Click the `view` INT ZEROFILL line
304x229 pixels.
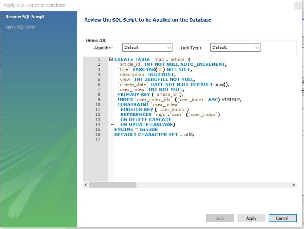click(x=156, y=80)
